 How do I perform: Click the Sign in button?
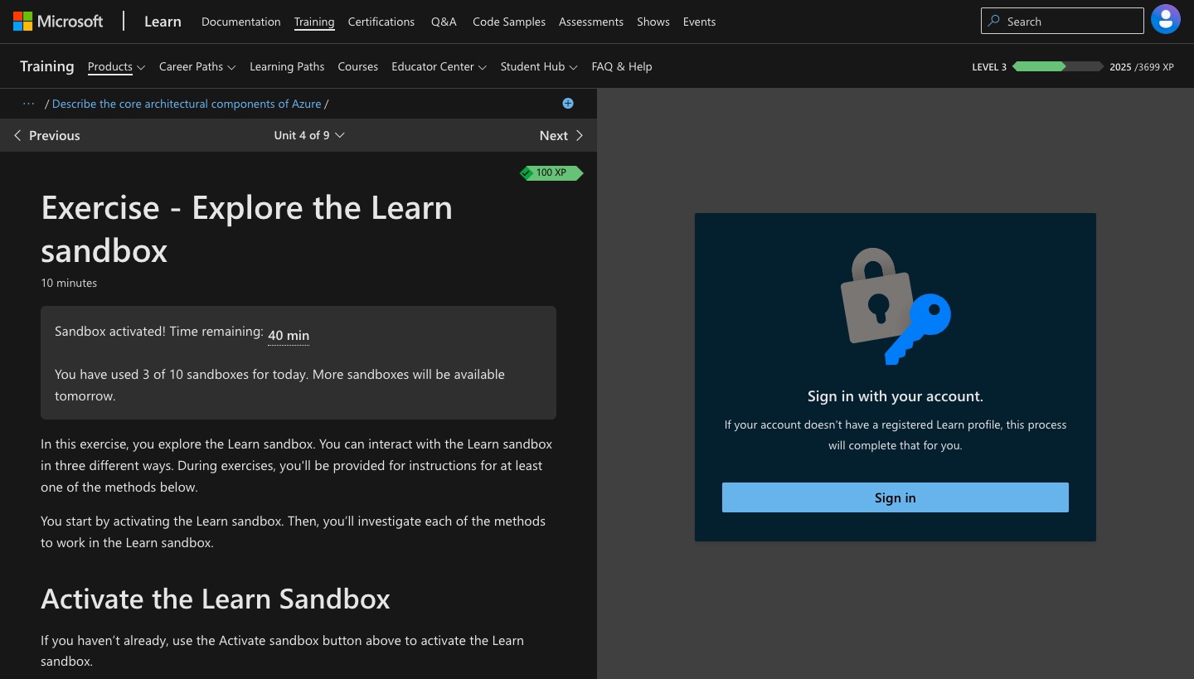tap(895, 497)
